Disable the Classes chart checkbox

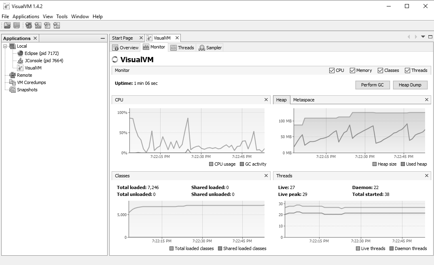point(380,70)
